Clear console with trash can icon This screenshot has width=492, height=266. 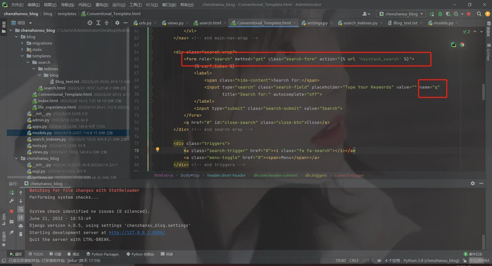tap(20, 234)
